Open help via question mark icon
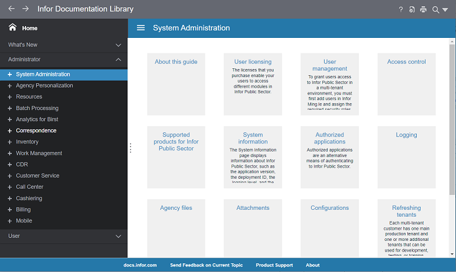456x272 pixels. [x=401, y=9]
